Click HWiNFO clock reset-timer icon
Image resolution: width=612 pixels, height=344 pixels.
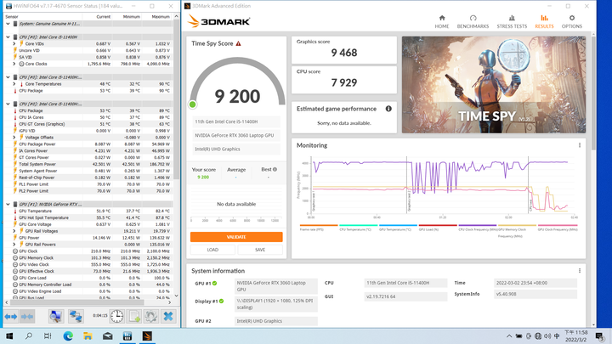[116, 316]
